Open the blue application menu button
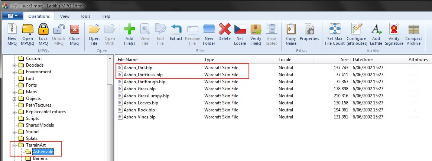Image resolution: width=432 pixels, height=161 pixels. click(x=12, y=16)
